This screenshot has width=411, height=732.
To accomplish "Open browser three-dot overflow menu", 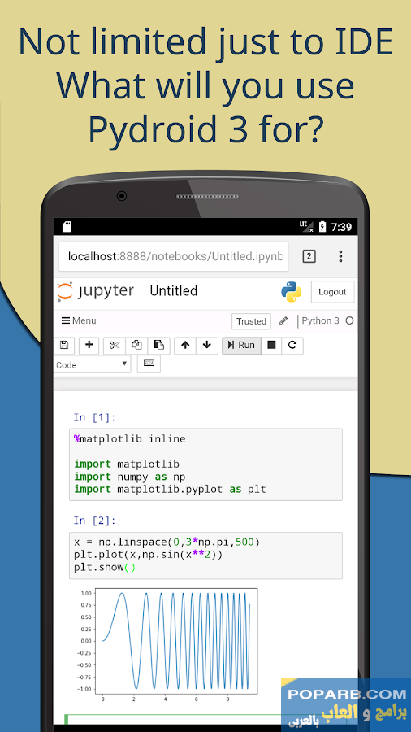I will click(340, 256).
